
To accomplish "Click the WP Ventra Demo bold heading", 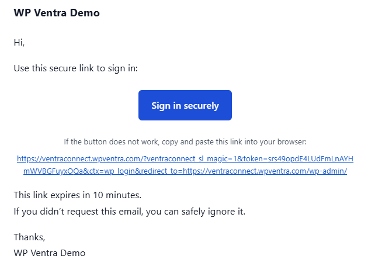I will point(57,13).
